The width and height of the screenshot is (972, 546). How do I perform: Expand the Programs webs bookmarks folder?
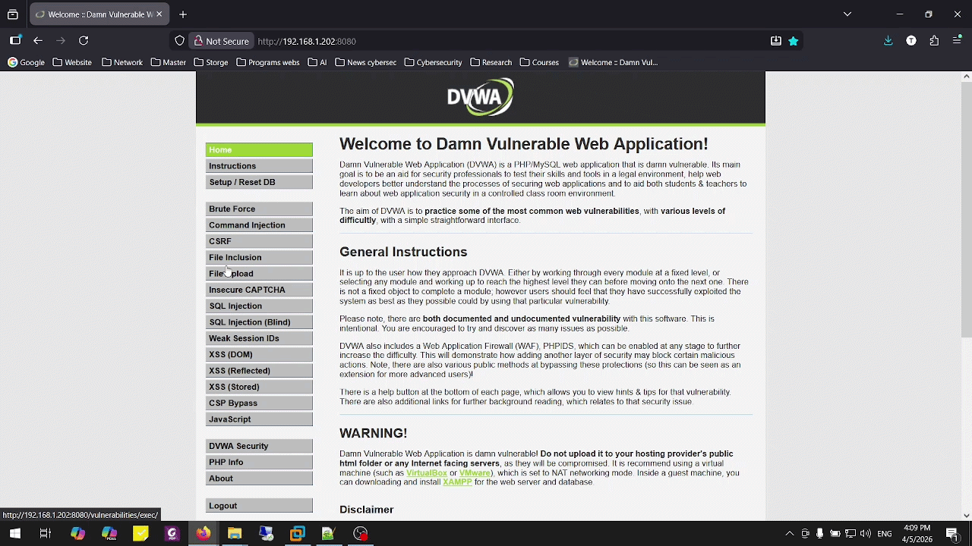tap(268, 62)
